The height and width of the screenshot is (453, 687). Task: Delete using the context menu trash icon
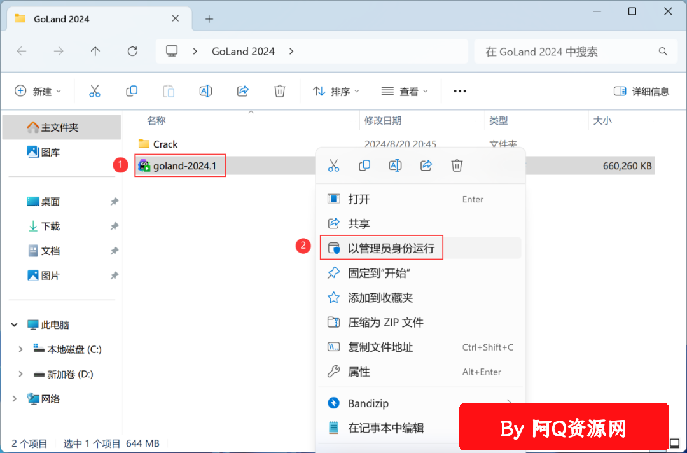457,165
